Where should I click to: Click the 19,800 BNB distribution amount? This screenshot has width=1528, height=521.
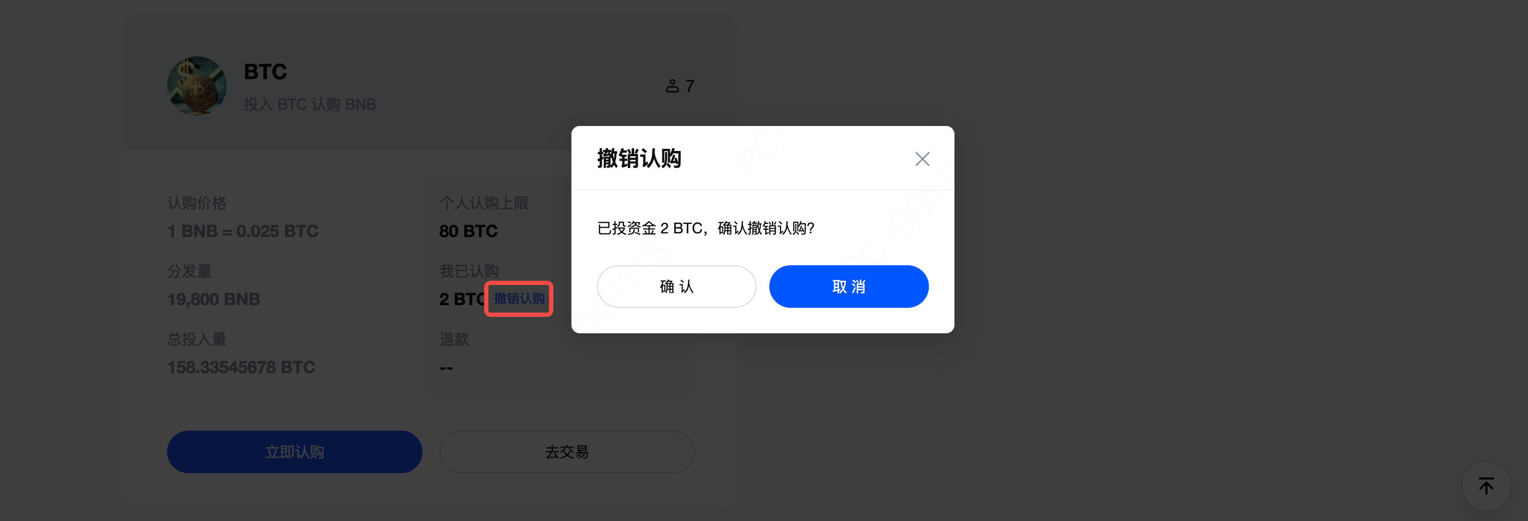click(x=213, y=299)
